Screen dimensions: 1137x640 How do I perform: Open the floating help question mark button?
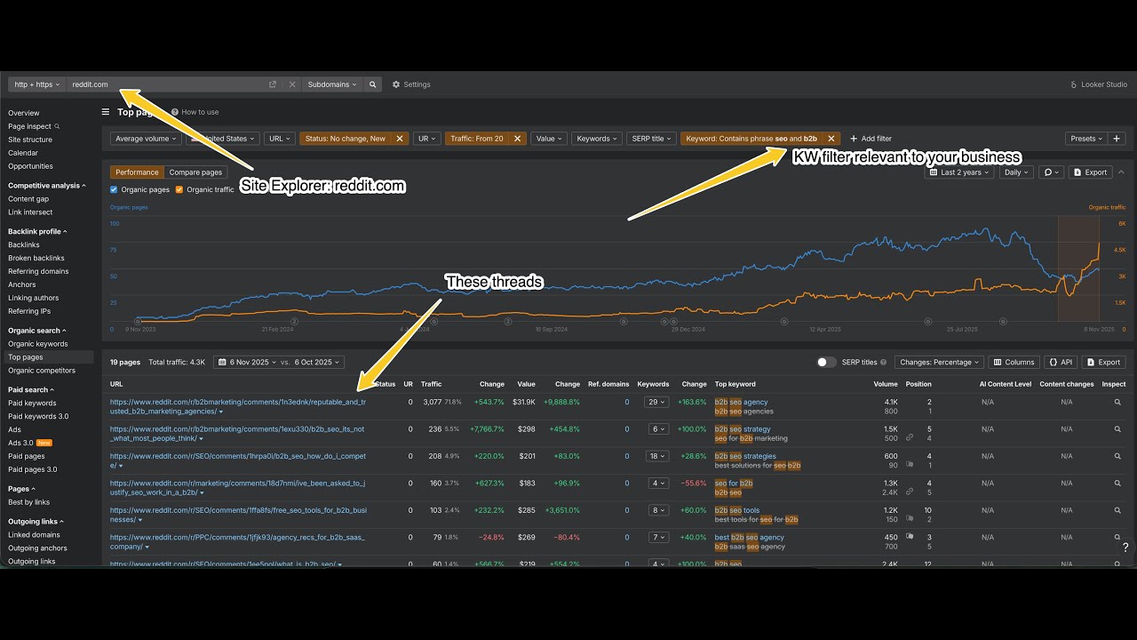pos(1125,548)
